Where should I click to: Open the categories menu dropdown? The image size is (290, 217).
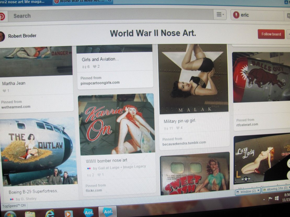pos(220,14)
